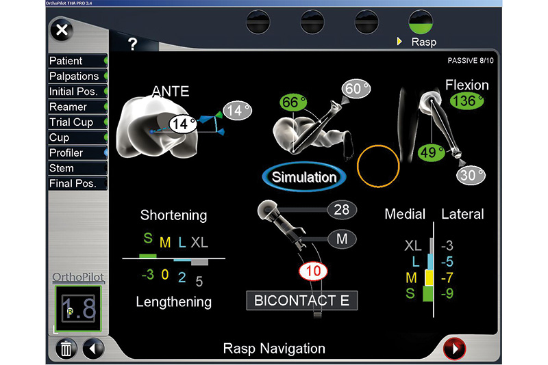Viewport: 548px width, 365px height.
Task: Go back with the left arrow button
Action: pyautogui.click(x=93, y=349)
